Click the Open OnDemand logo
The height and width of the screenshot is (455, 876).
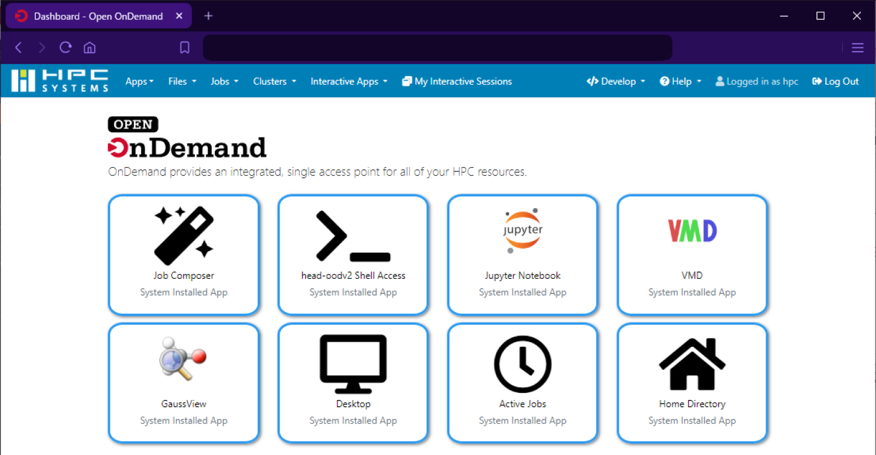click(187, 138)
